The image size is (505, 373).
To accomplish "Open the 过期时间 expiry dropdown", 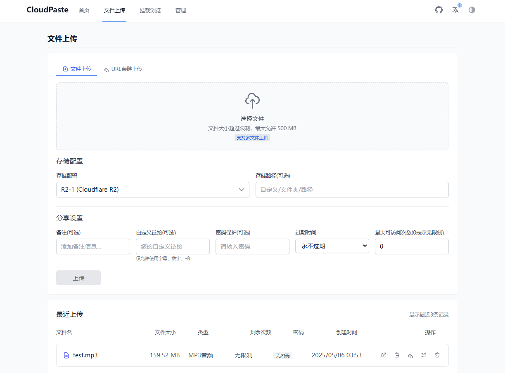I will pos(332,246).
